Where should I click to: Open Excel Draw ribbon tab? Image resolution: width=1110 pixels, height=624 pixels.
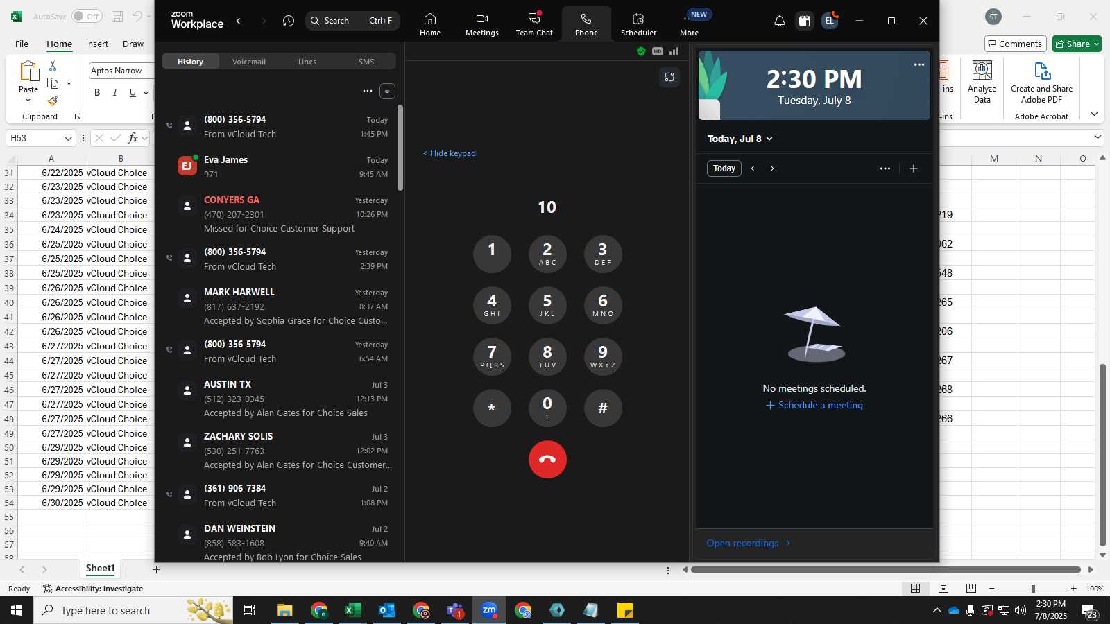pos(133,44)
